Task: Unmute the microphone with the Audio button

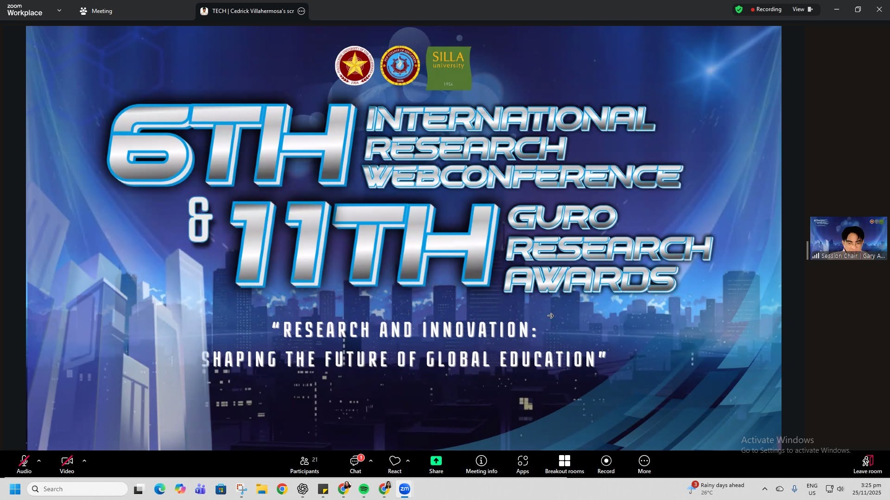Action: 24,464
